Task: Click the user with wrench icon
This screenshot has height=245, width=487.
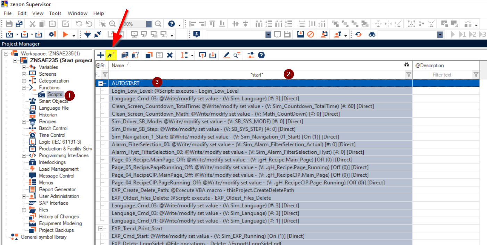Action: point(337,34)
